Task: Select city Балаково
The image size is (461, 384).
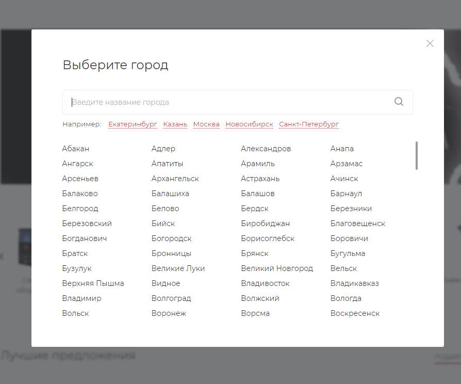Action: [x=80, y=194]
